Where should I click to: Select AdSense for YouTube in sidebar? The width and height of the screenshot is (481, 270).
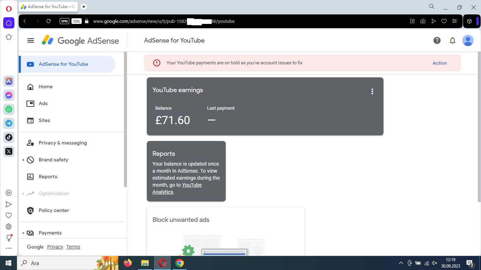click(67, 64)
